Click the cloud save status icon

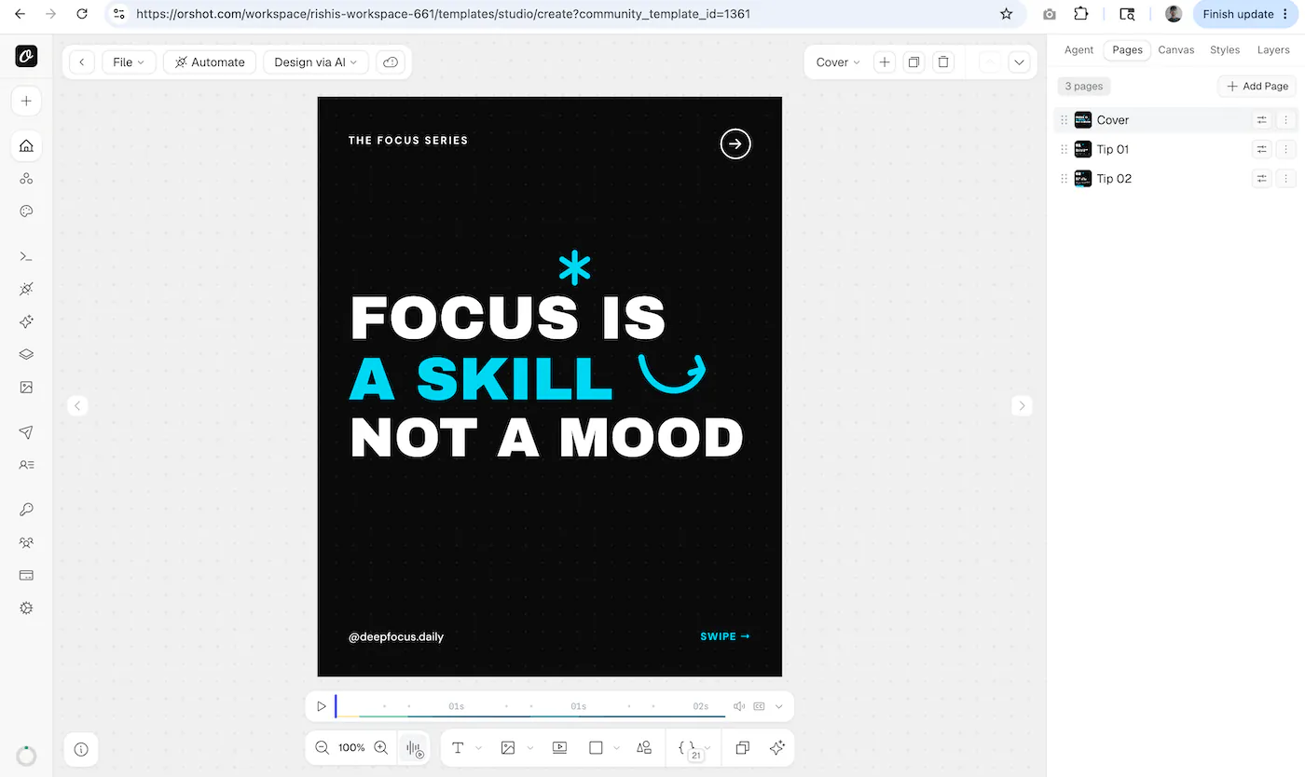point(391,62)
